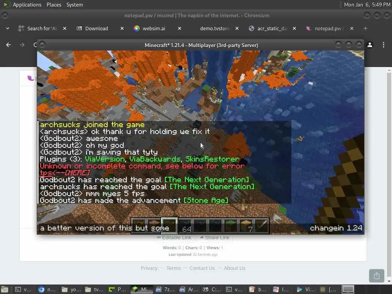Click Godbout2's [The Next Generation] goal
Image resolution: width=392 pixels, height=294 pixels.
tap(207, 180)
